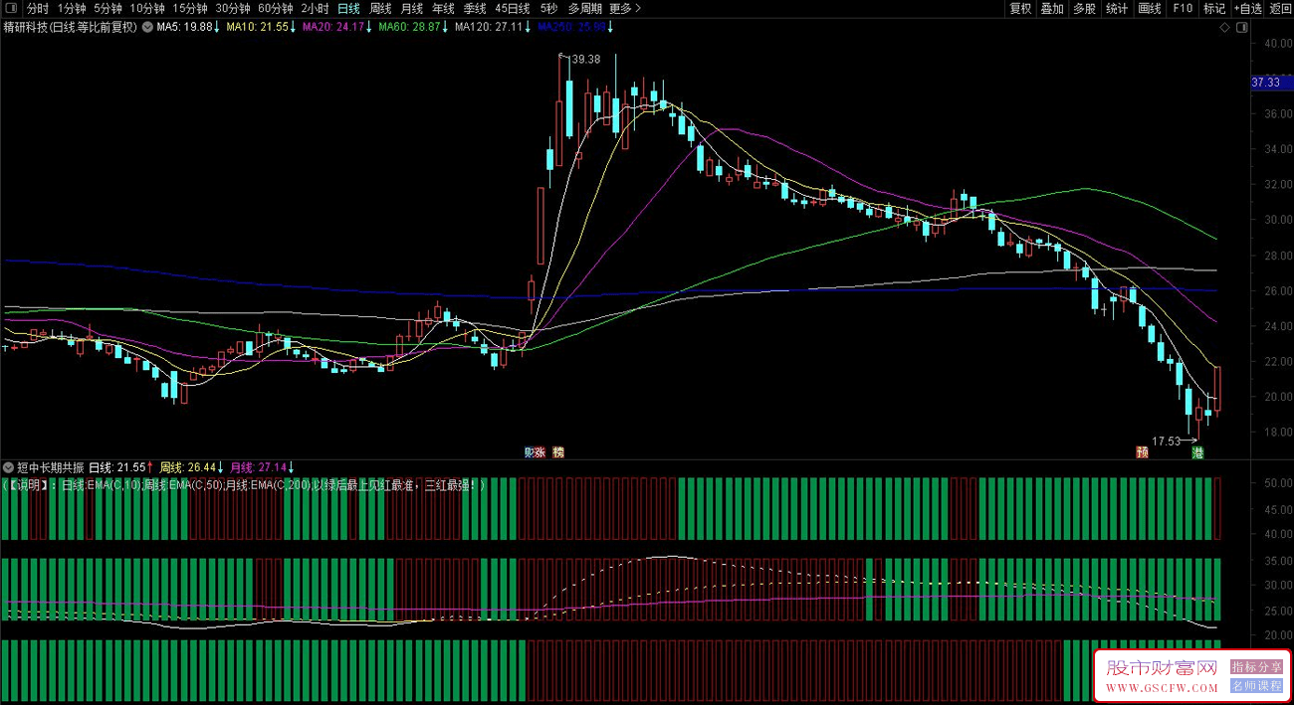Open the 复权 adjustment menu
The width and height of the screenshot is (1294, 705).
pyautogui.click(x=1020, y=8)
